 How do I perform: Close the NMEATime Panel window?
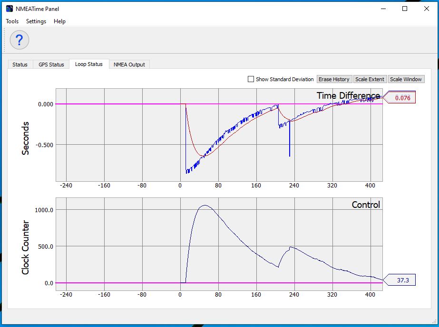coord(427,9)
